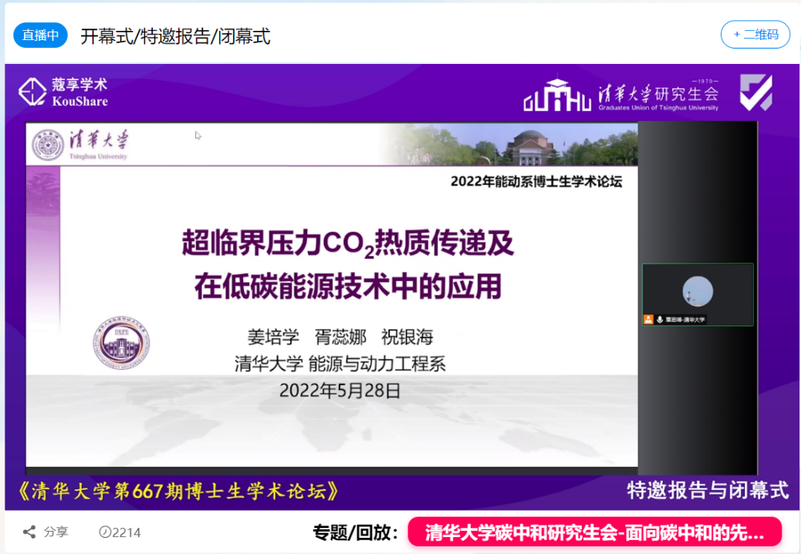The width and height of the screenshot is (801, 554).
Task: Click the 专题/回放: label
Action: tap(356, 532)
